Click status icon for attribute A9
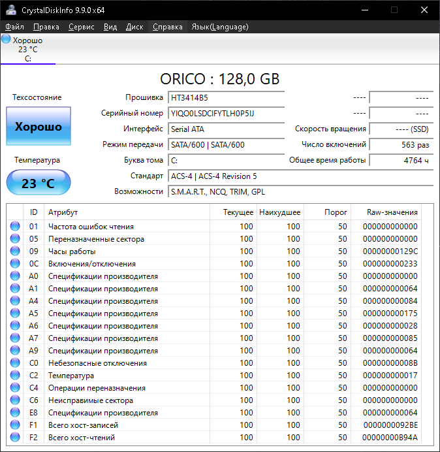The width and height of the screenshot is (440, 452). pyautogui.click(x=15, y=350)
